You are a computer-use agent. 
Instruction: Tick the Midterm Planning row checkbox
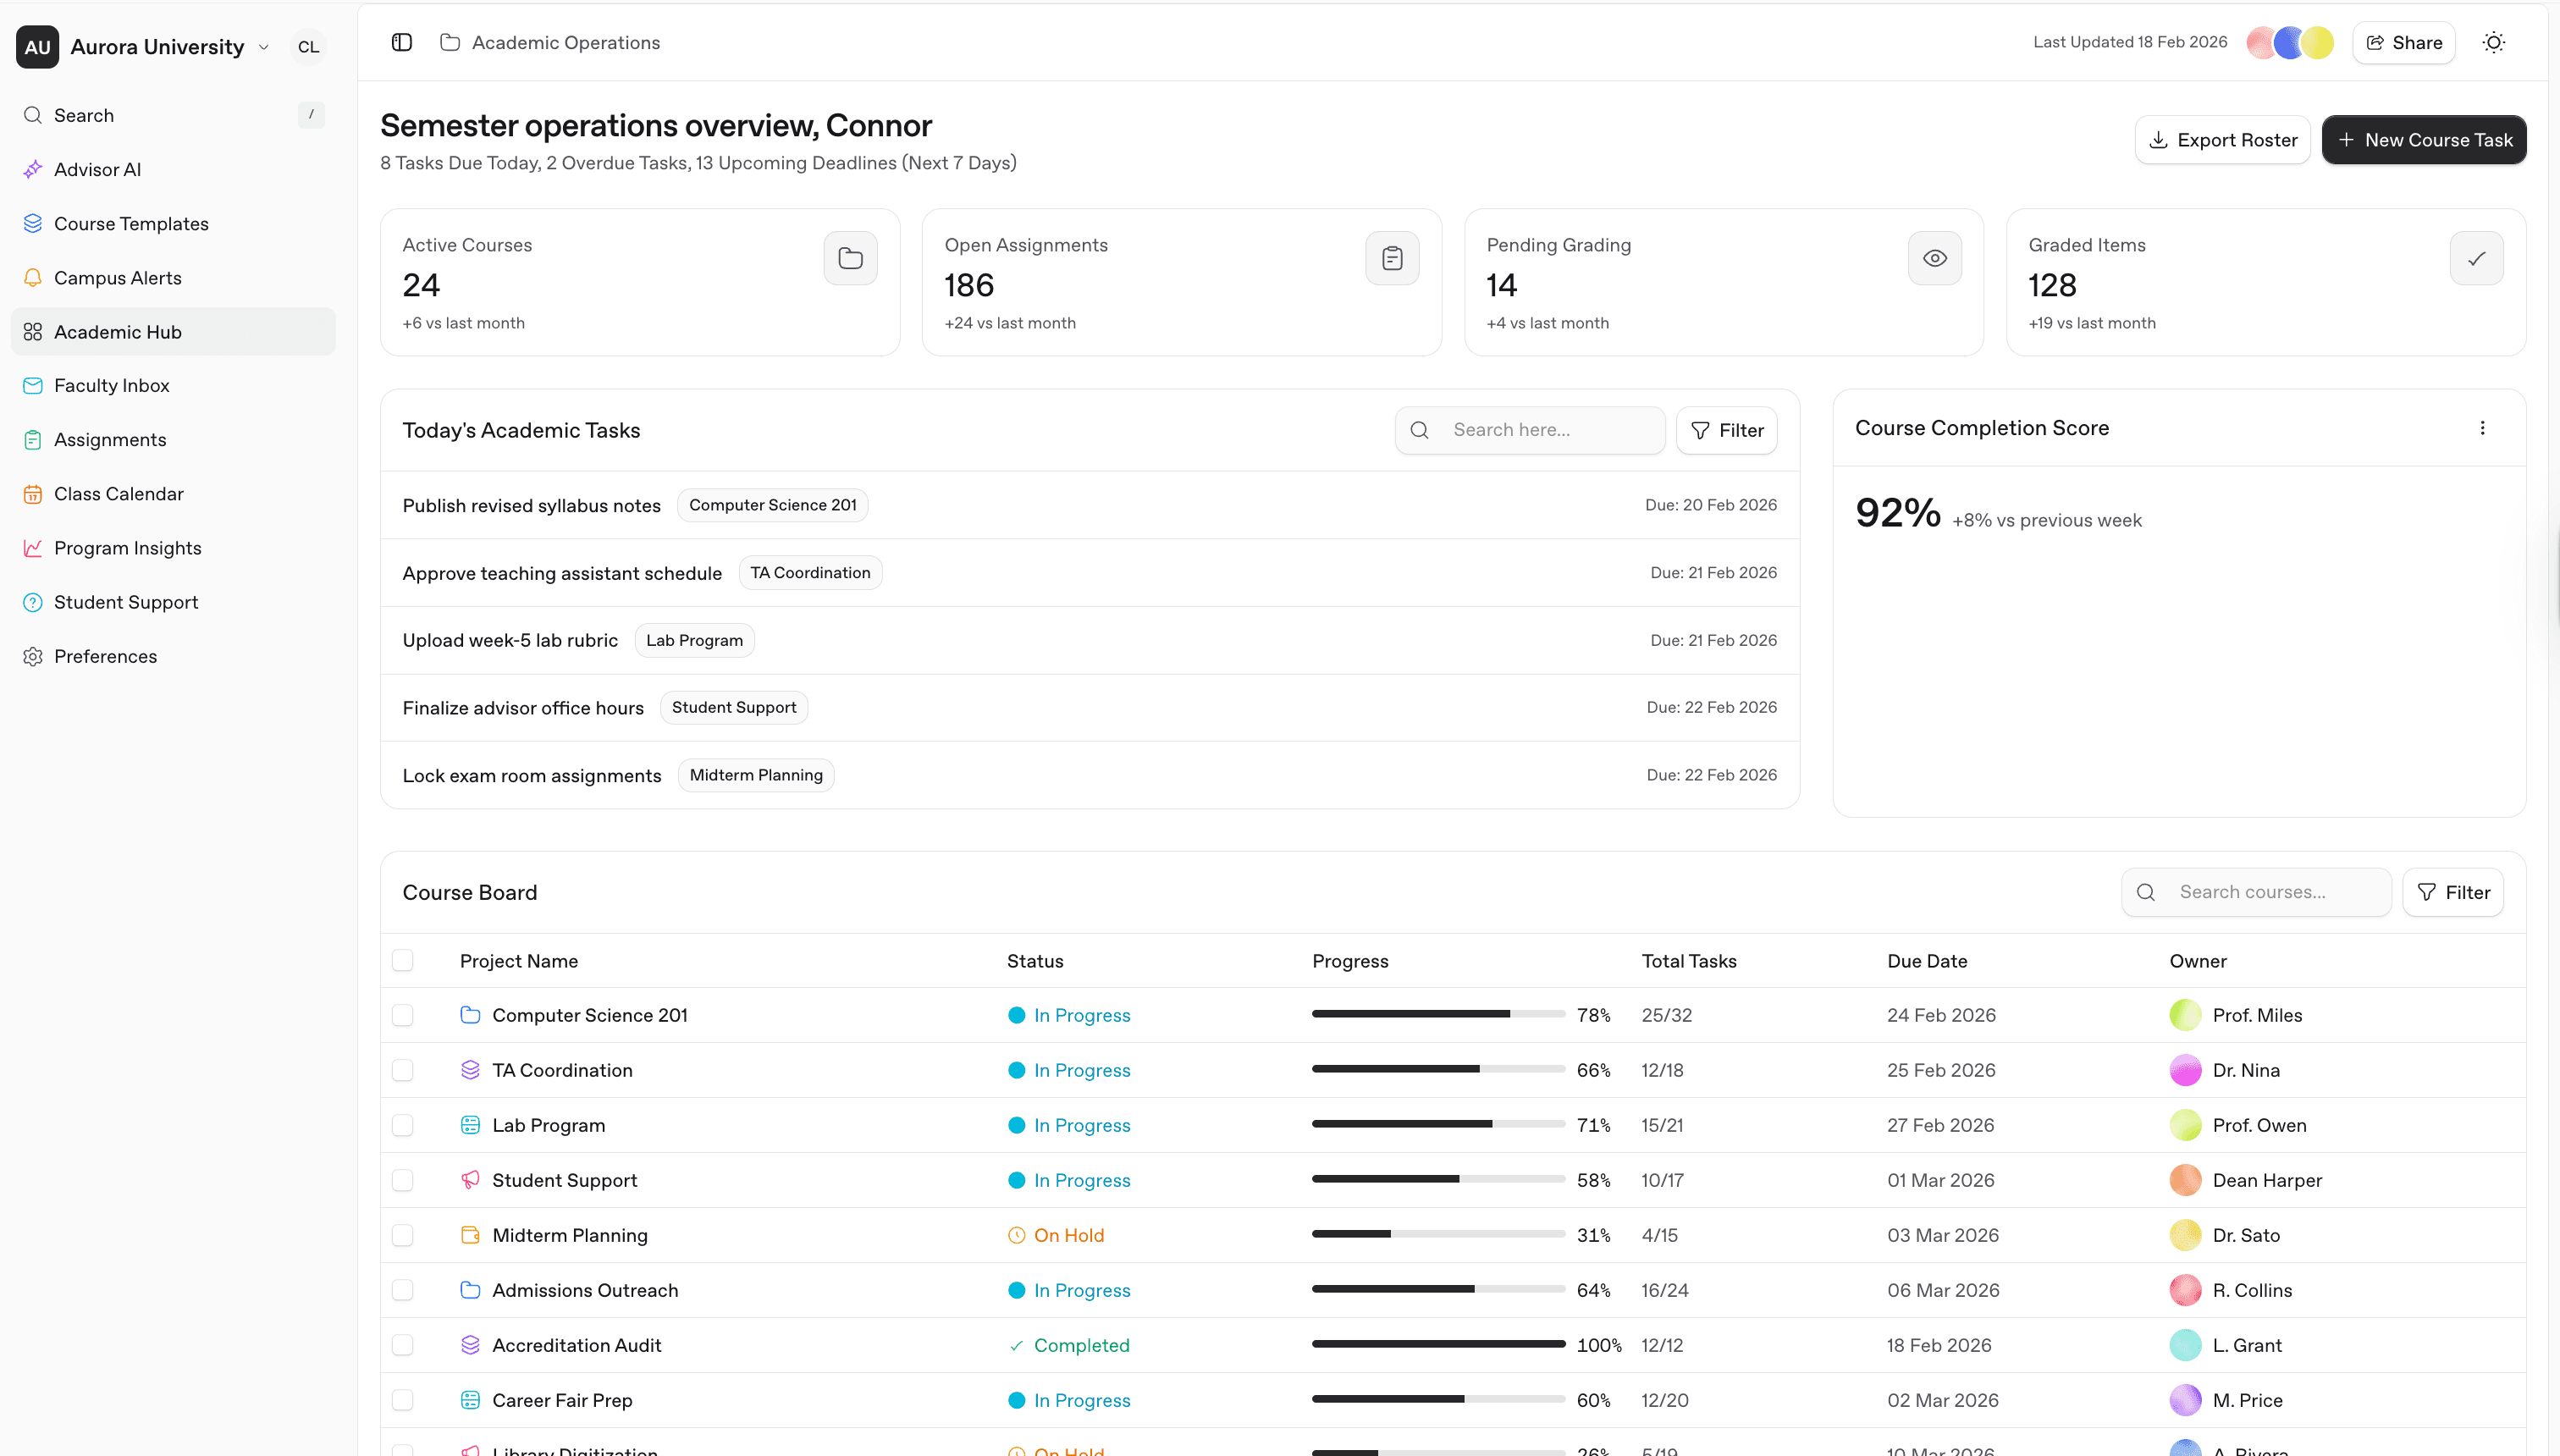pyautogui.click(x=403, y=1235)
